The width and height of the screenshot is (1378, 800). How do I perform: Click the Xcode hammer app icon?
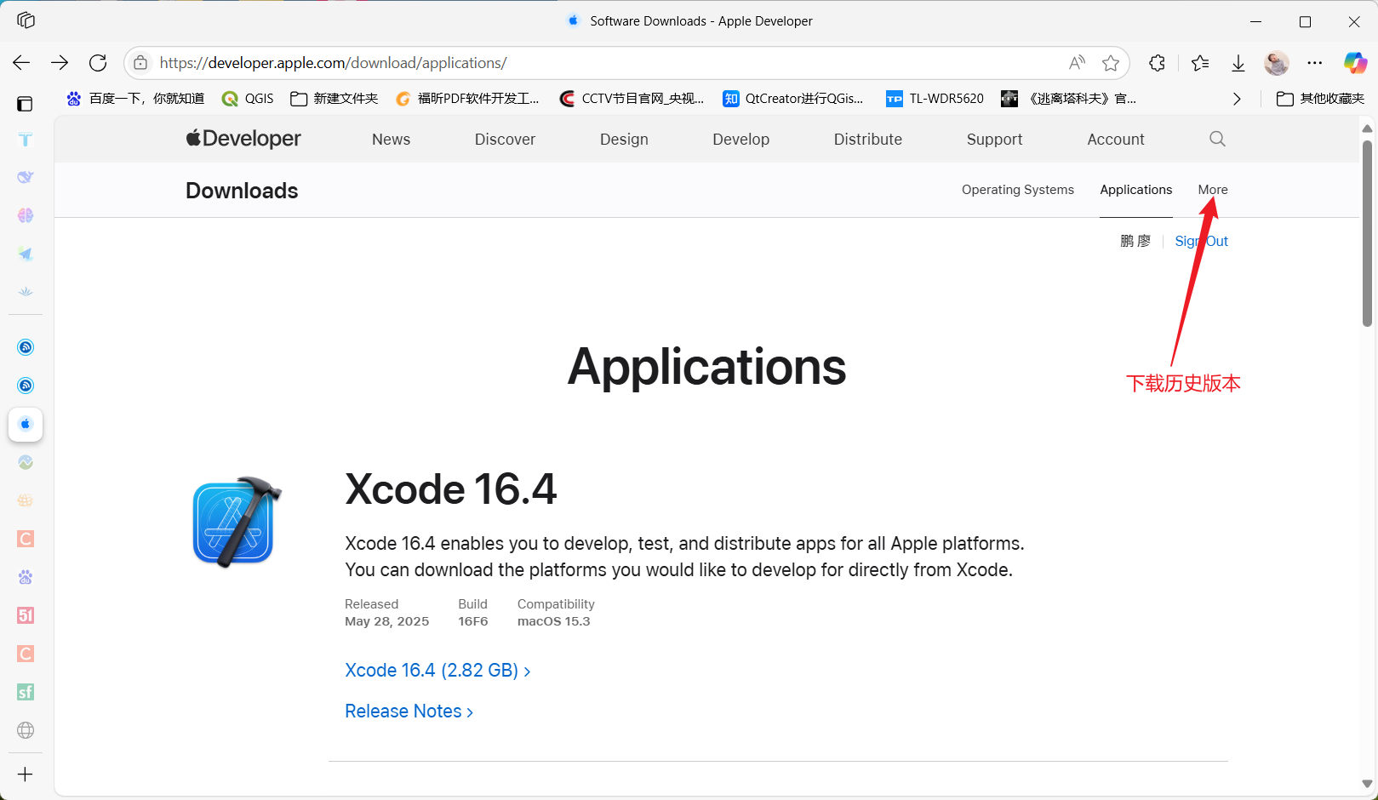pyautogui.click(x=237, y=522)
